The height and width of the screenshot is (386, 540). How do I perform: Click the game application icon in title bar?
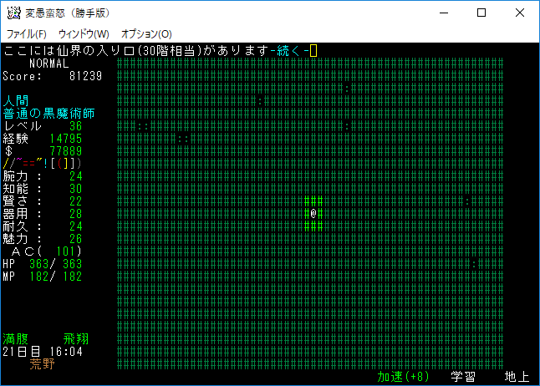[14, 13]
